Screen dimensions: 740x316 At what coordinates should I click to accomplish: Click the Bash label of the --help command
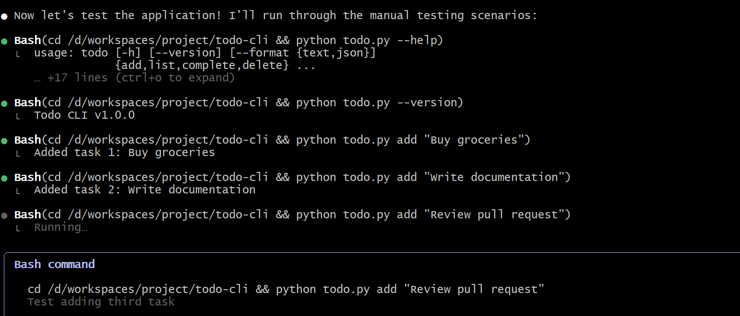(27, 40)
